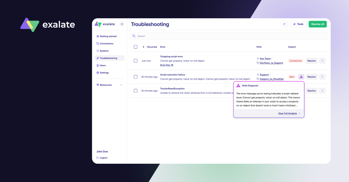Check the Outgoing script error row checkbox
349x182 pixels.
click(x=136, y=61)
